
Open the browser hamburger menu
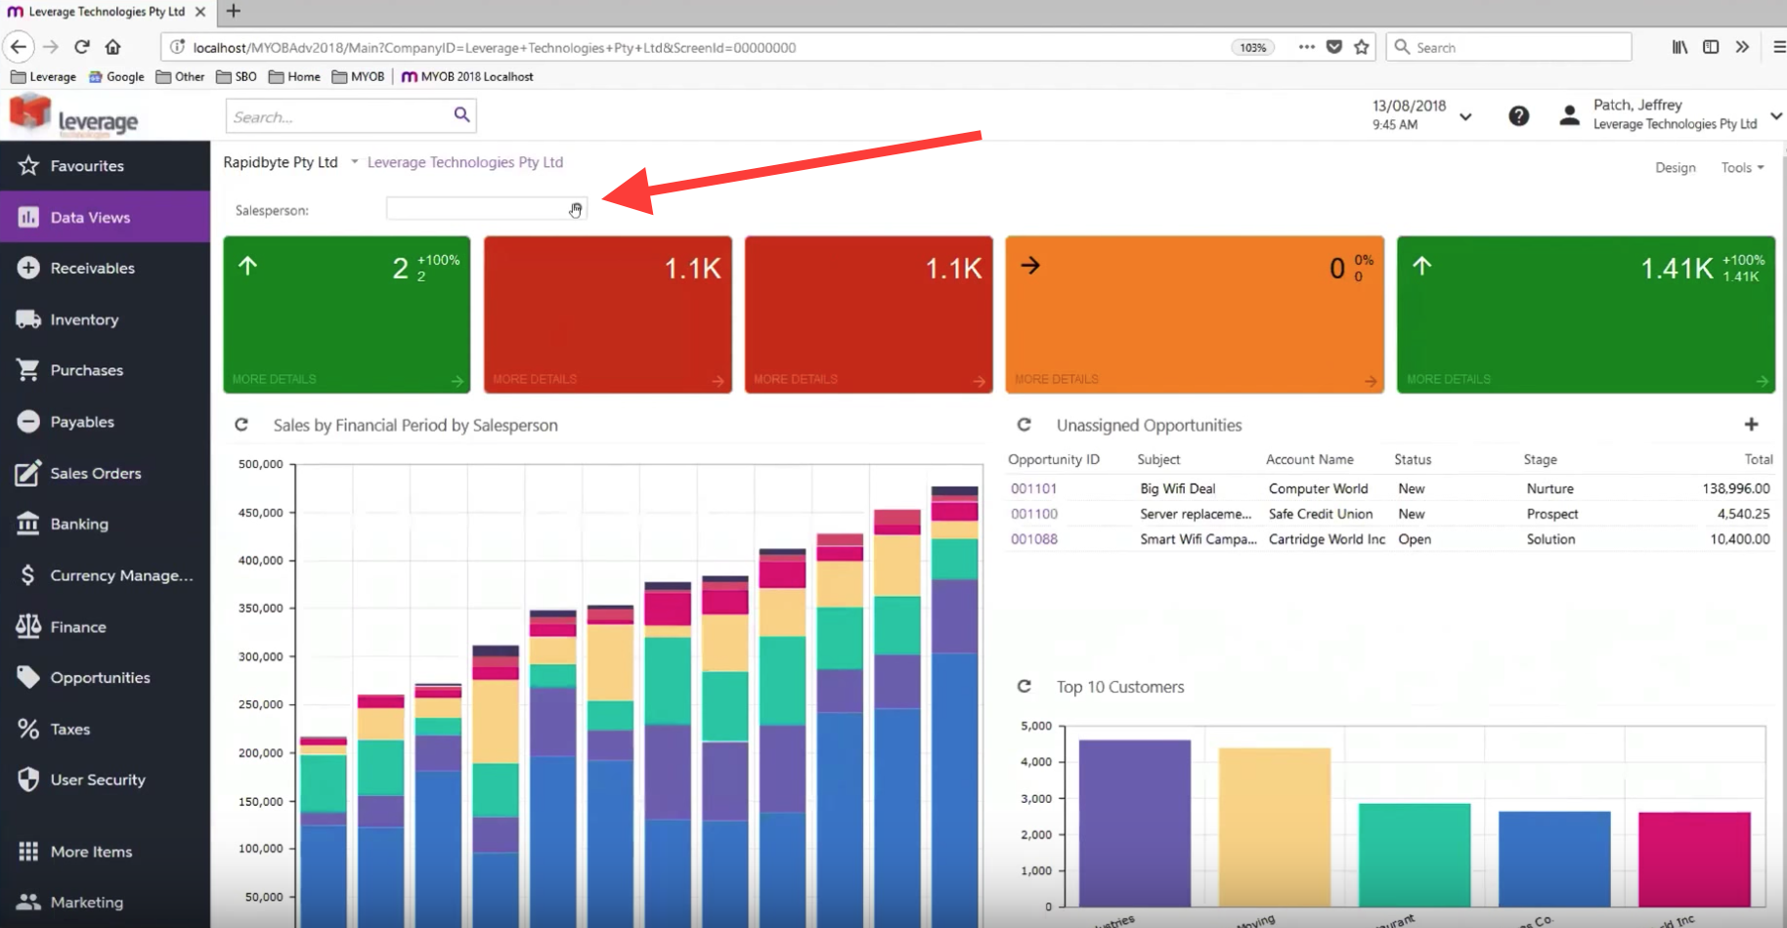coord(1778,47)
